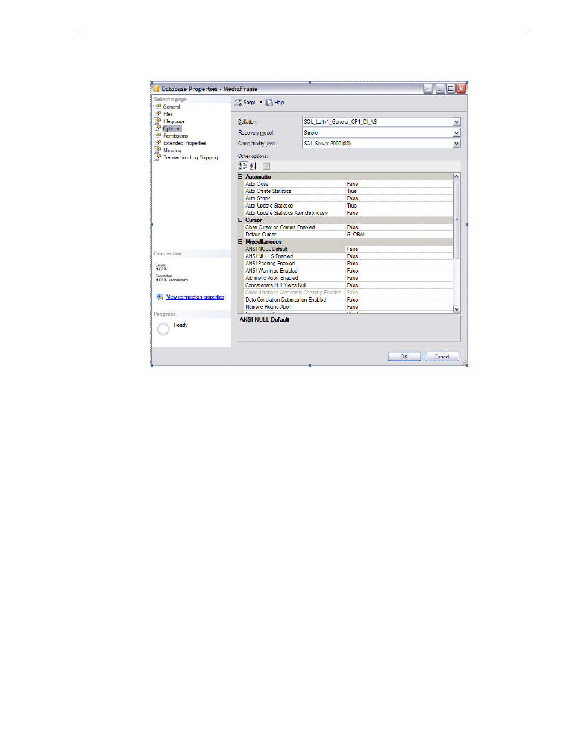Open the General page
The image size is (575, 745).
click(171, 107)
